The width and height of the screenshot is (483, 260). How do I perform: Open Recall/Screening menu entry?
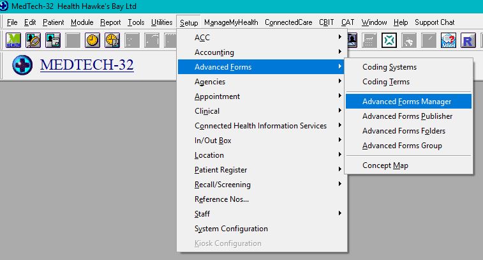pos(262,185)
